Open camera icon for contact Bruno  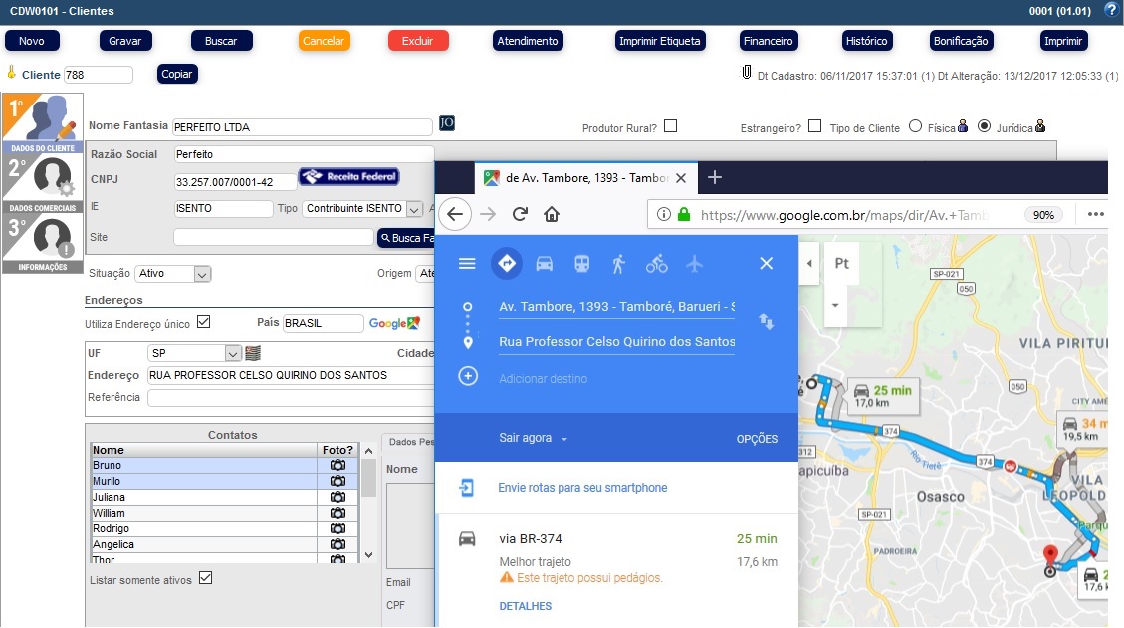(x=337, y=465)
